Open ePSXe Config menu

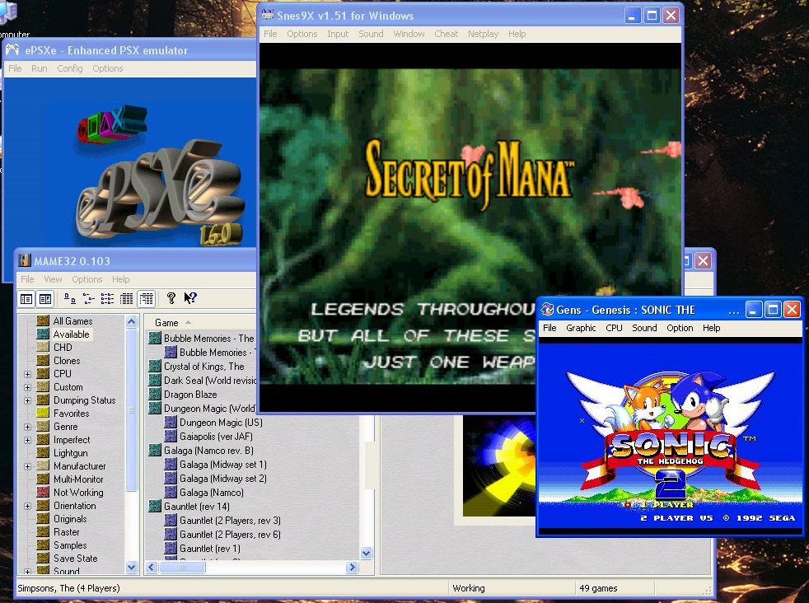click(70, 68)
